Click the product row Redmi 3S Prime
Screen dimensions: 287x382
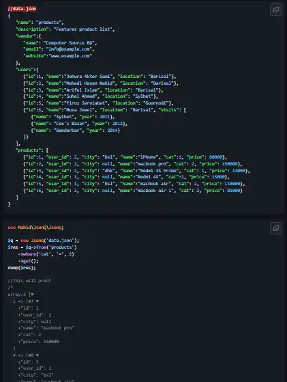pos(136,171)
